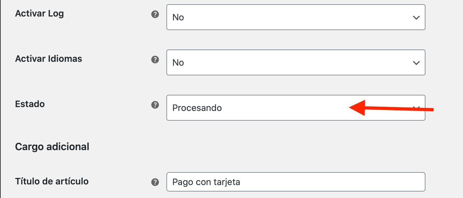Click the help icon beside Activar Log
This screenshot has height=198, width=463.
[x=155, y=14]
